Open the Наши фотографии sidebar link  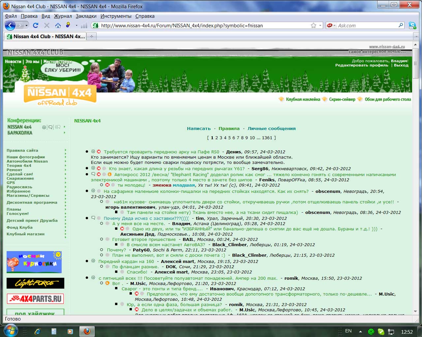(26, 157)
